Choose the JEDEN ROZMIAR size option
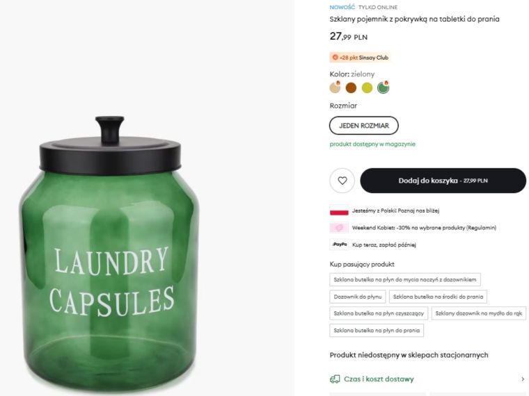This screenshot has width=529, height=396. [364, 126]
